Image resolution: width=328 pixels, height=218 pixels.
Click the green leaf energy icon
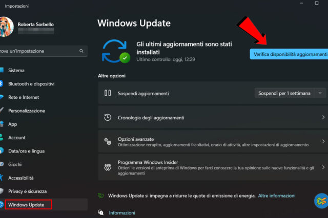click(x=101, y=195)
